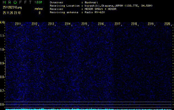Select the 2511262310.png file name
This screenshot has width=174, height=110.
point(11,8)
